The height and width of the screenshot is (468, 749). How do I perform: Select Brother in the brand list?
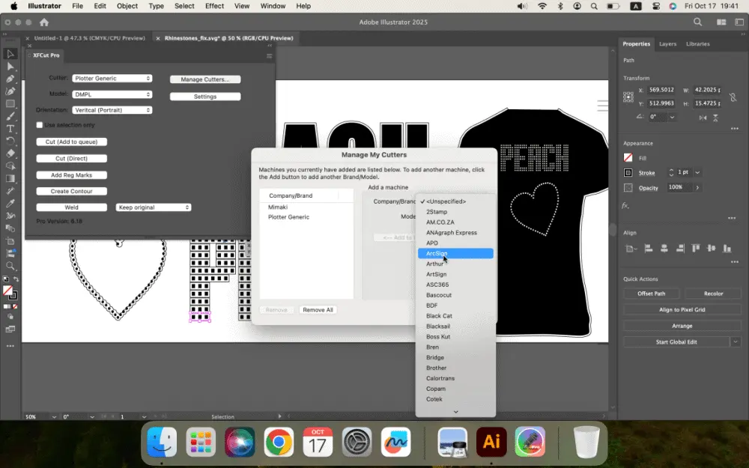(455, 368)
